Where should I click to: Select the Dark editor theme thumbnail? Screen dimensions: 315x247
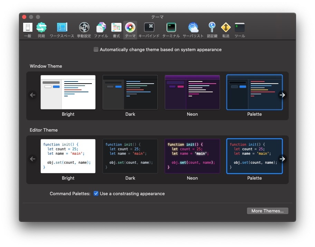tap(130, 156)
